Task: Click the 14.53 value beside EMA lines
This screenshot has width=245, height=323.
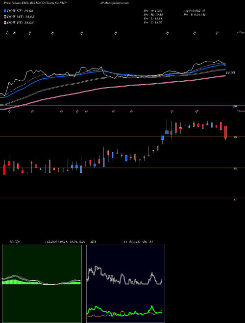Action: tap(230, 73)
